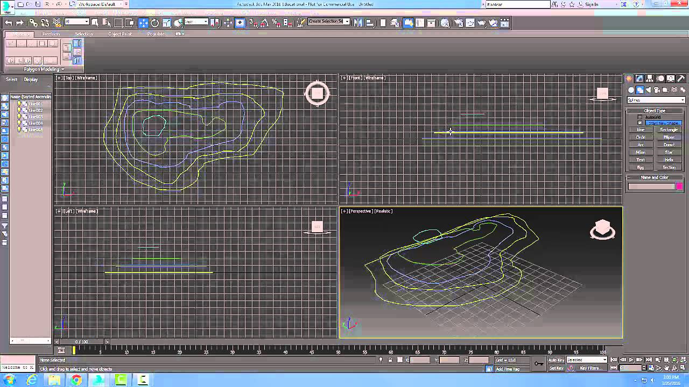Enable the AutoGrid checkbox
Viewport: 689px width, 387px height.
coord(640,117)
